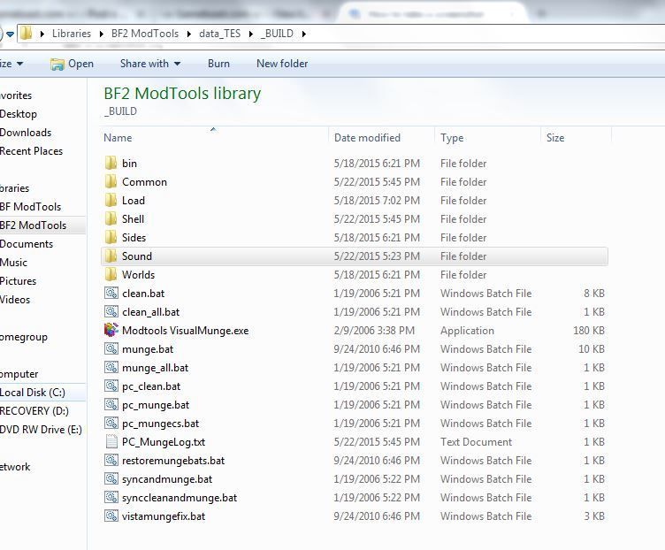Image resolution: width=665 pixels, height=550 pixels.
Task: Expand the root arrow before Libraries
Action: [42, 34]
